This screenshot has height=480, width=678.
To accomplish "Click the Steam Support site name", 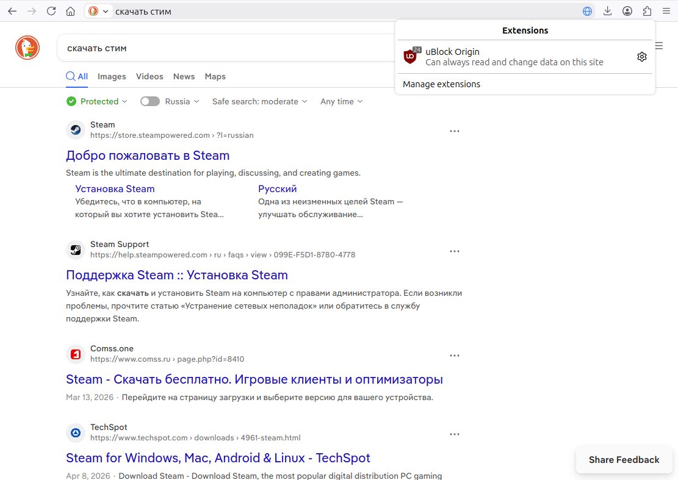I will tap(120, 245).
